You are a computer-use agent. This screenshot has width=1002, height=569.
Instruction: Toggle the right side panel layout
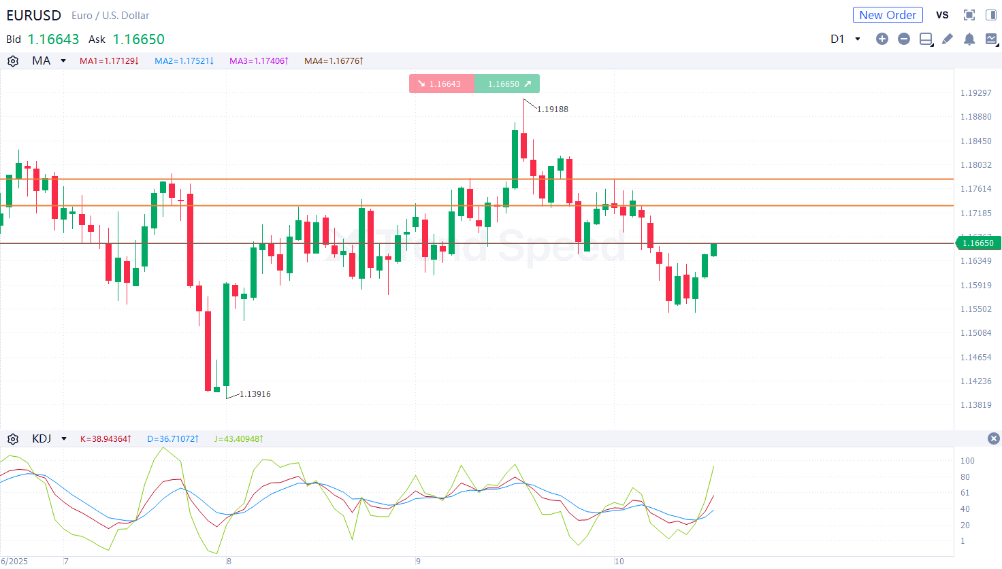tap(991, 15)
